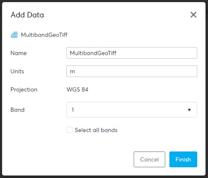Click the Finish button
This screenshot has height=178, width=208.
(183, 160)
